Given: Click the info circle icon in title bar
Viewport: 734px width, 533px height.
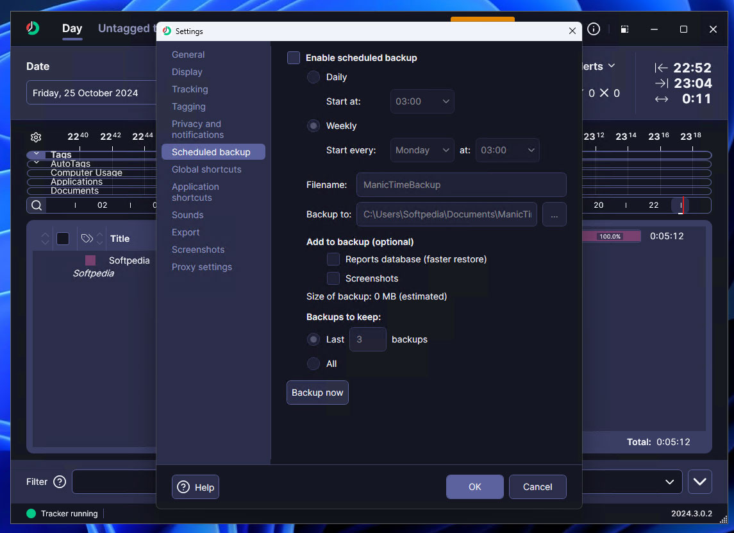Looking at the screenshot, I should tap(594, 30).
